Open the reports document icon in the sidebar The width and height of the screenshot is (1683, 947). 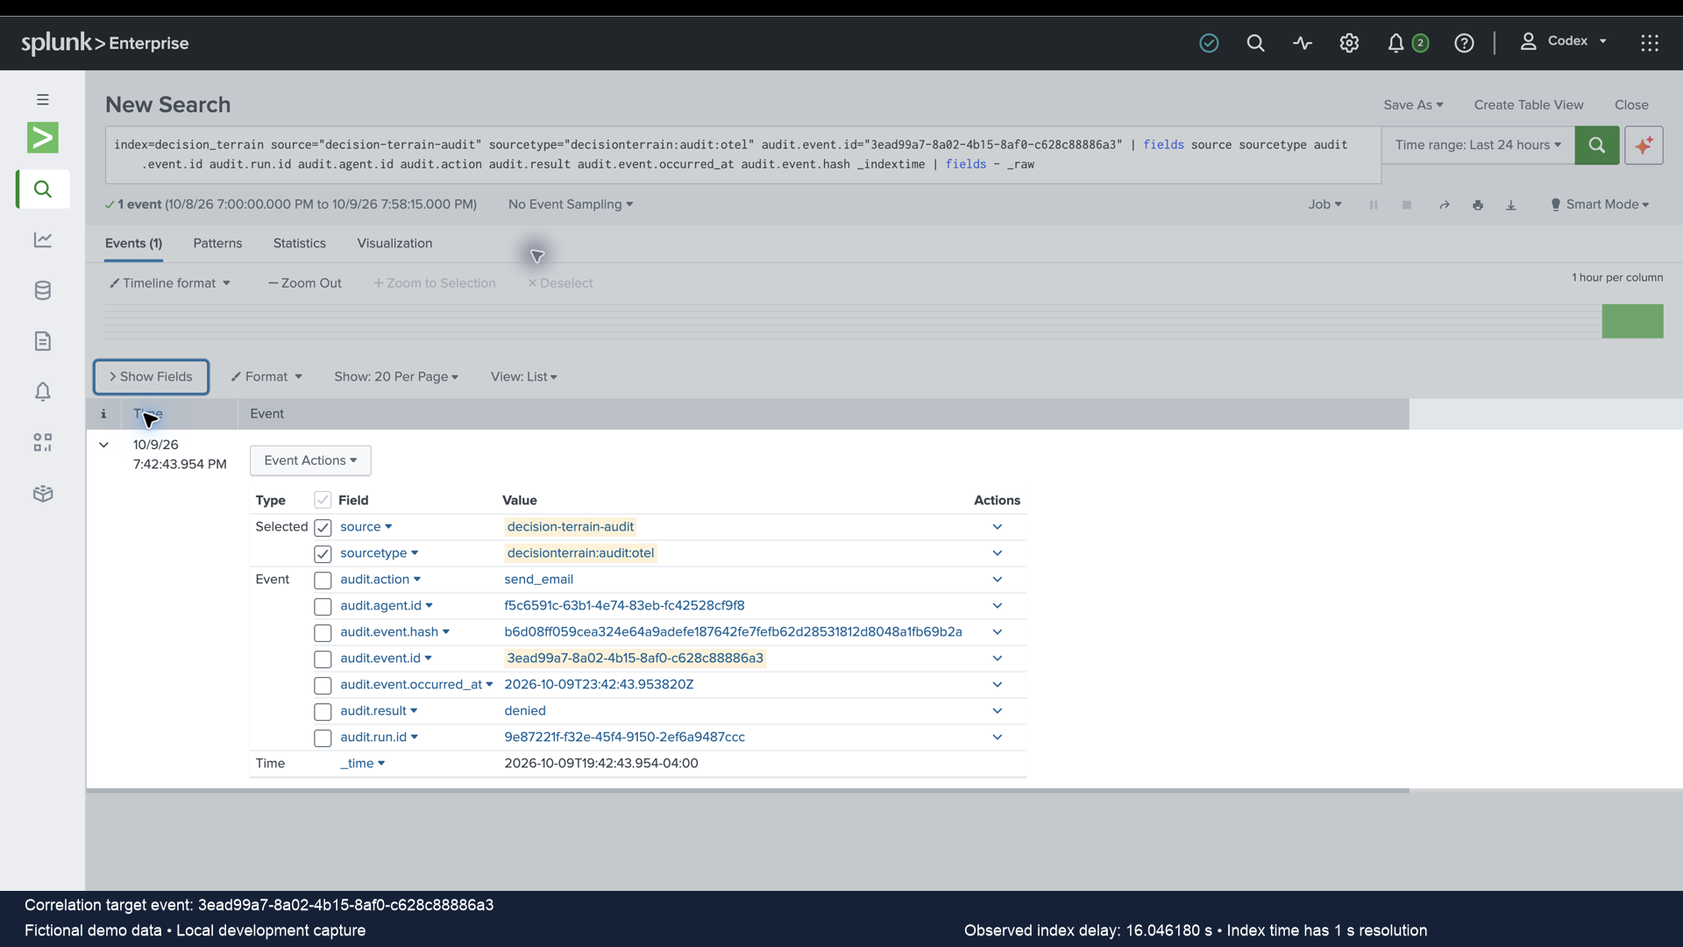43,341
